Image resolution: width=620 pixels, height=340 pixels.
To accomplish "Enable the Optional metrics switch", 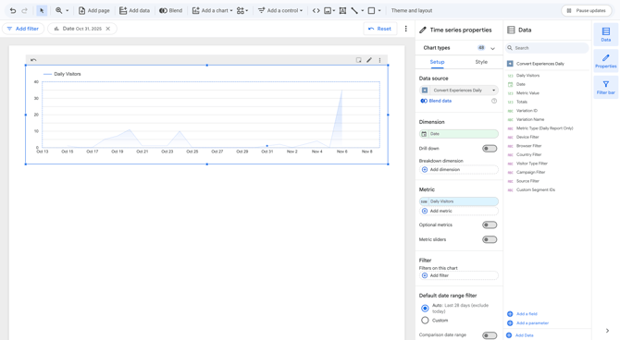I will (x=490, y=225).
